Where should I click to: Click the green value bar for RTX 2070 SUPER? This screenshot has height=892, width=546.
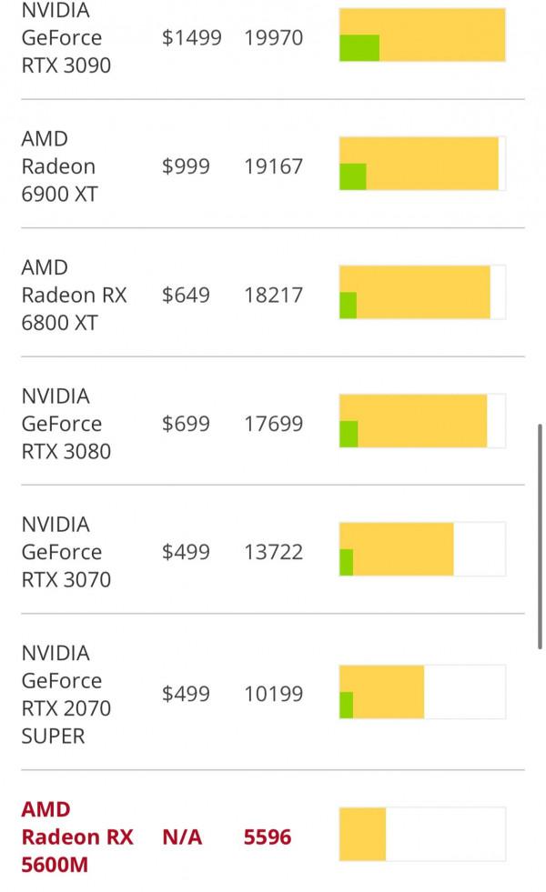click(346, 705)
